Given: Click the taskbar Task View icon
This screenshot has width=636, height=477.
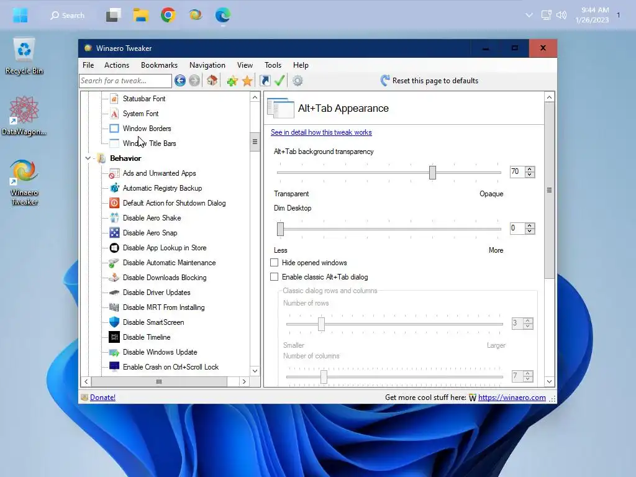Looking at the screenshot, I should pos(114,16).
